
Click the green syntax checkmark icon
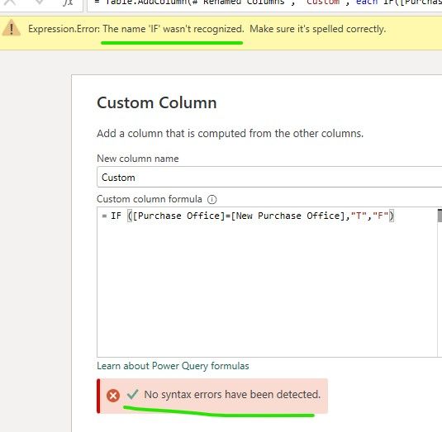point(132,394)
